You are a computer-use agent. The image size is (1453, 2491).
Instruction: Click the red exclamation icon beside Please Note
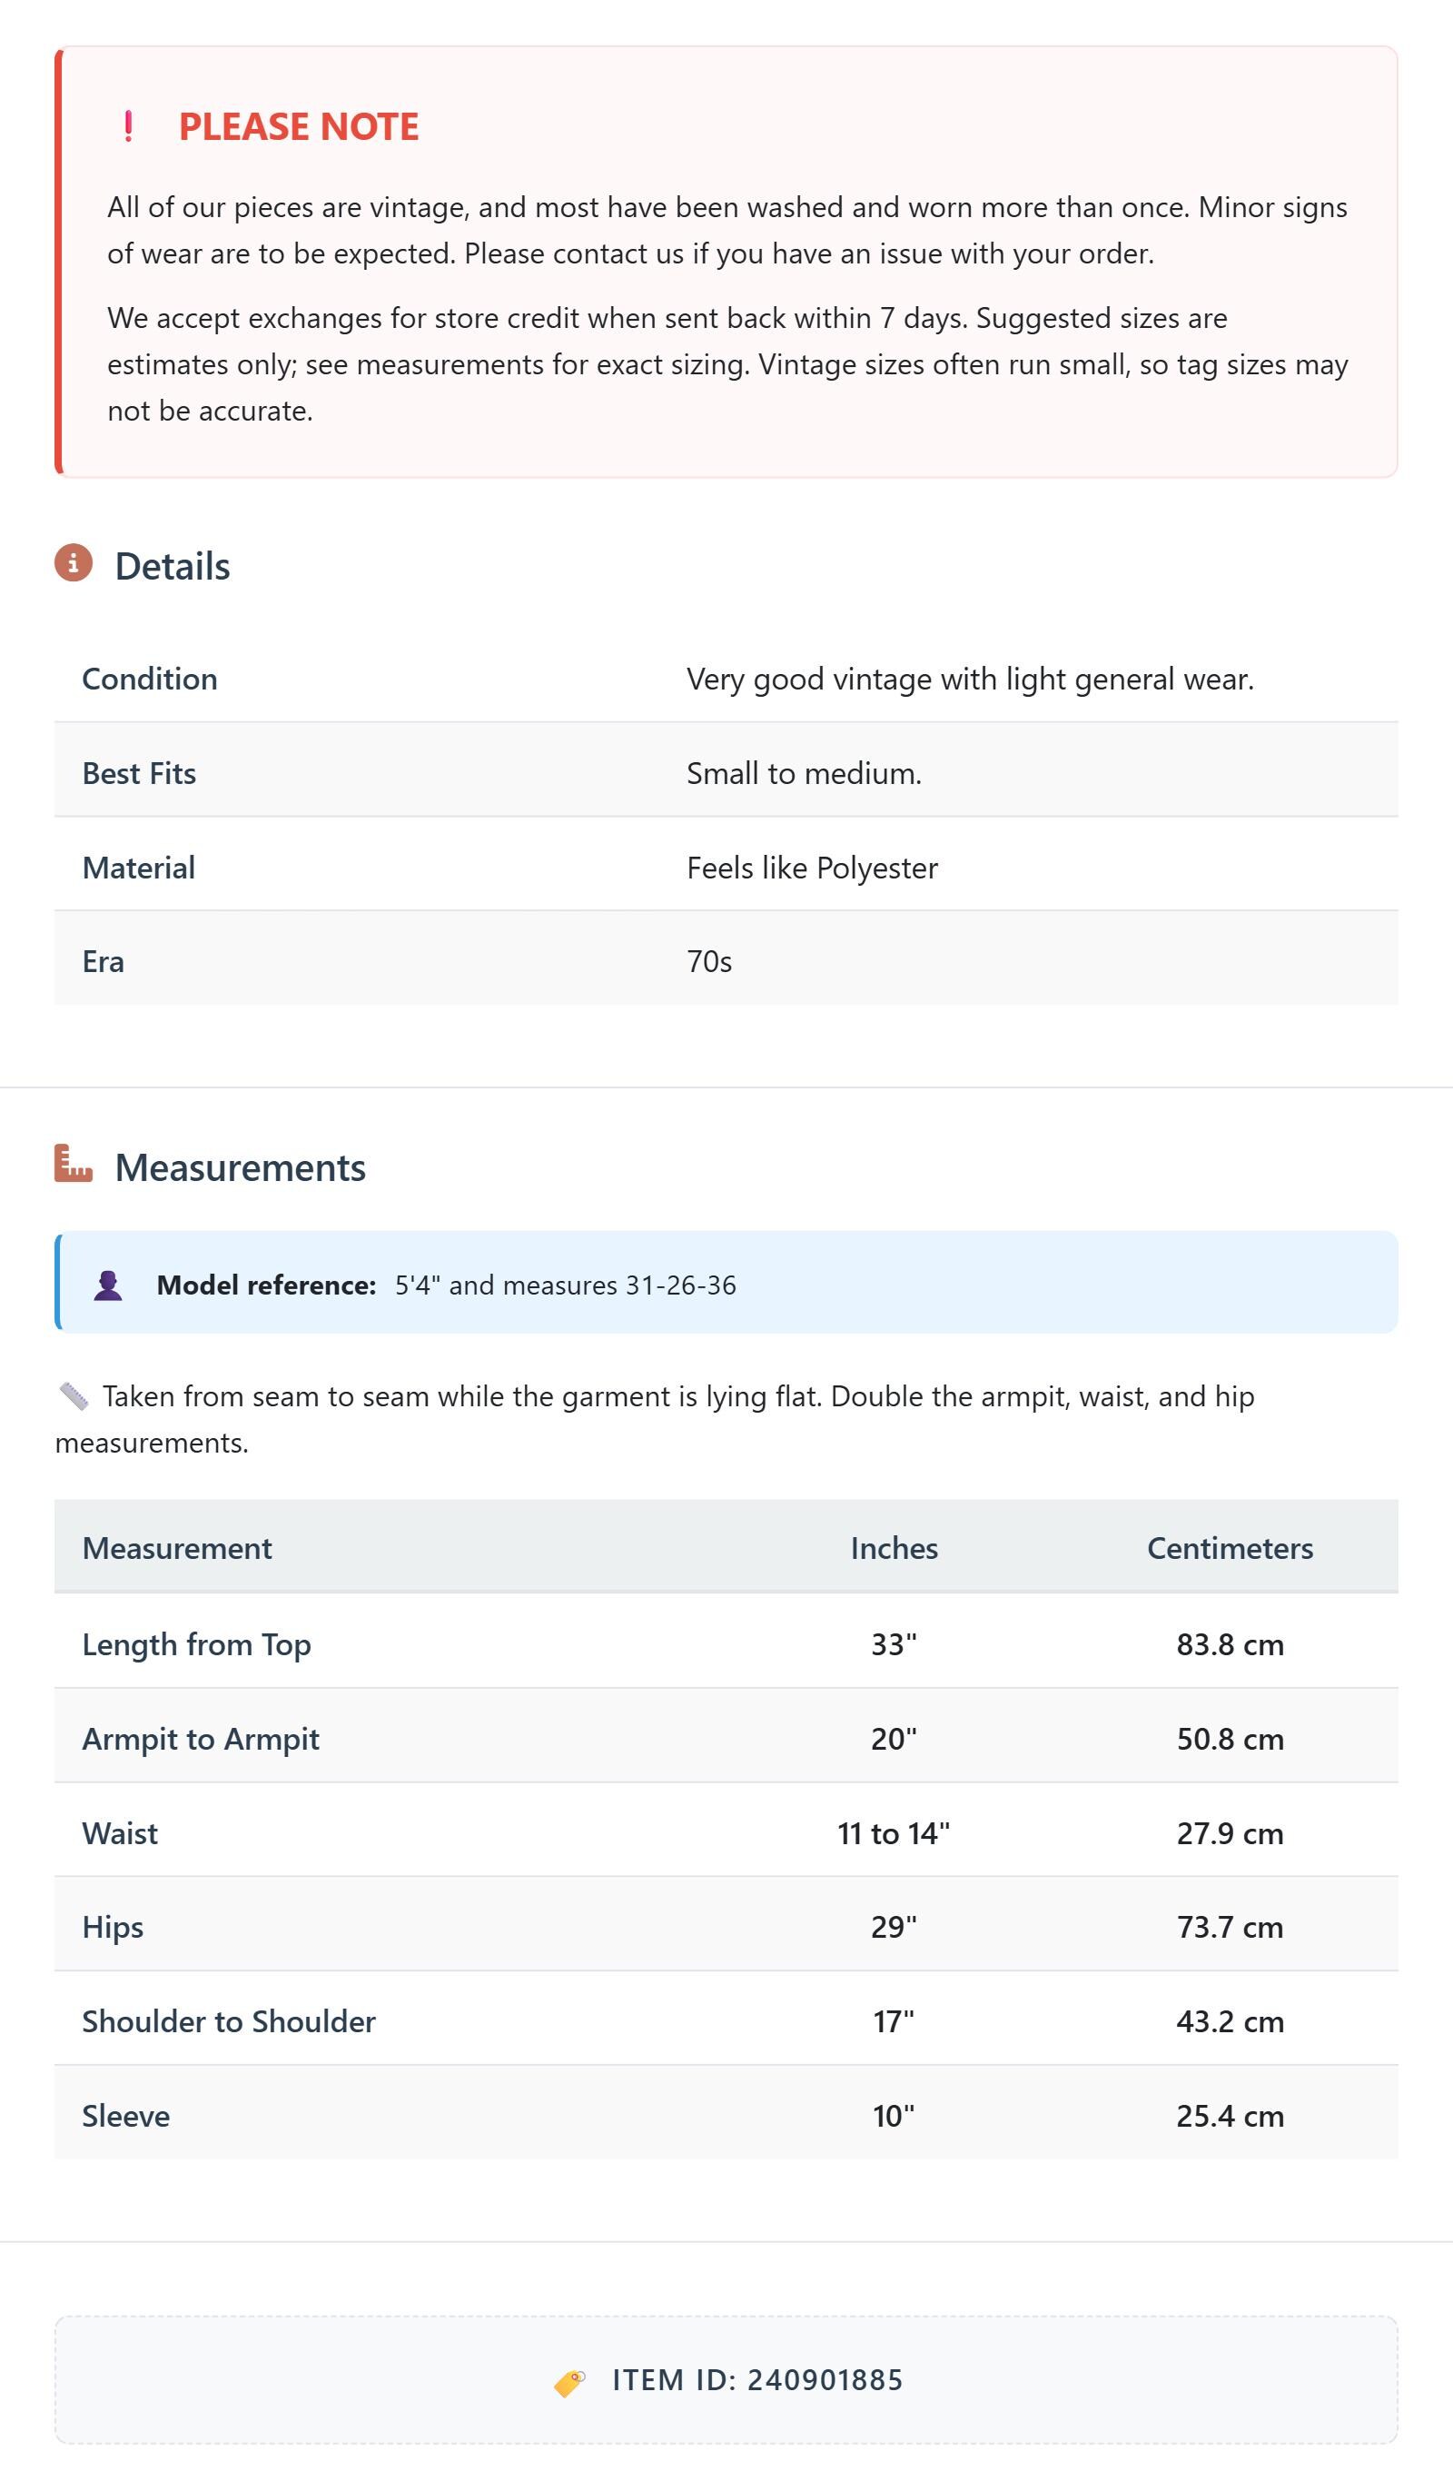128,126
